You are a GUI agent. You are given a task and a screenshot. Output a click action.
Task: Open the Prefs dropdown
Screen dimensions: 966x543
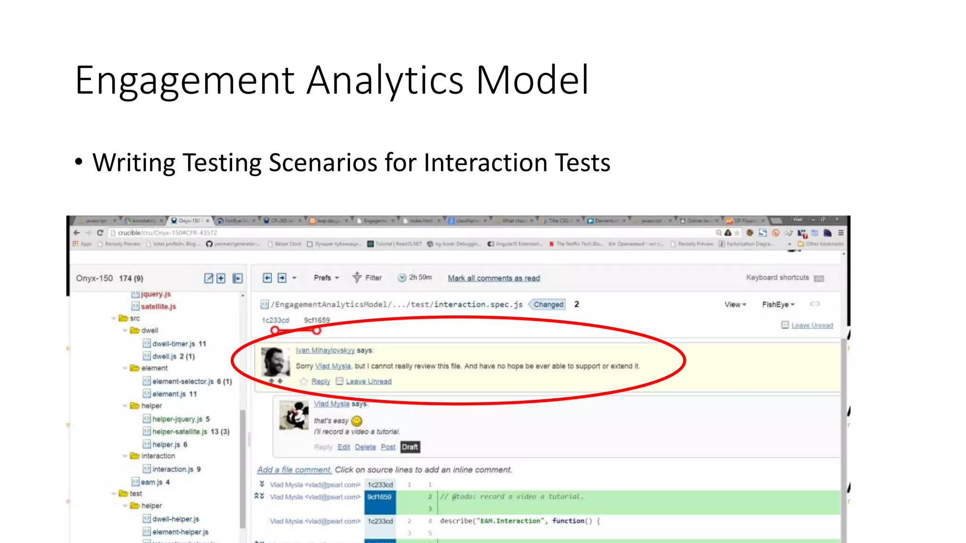[x=326, y=278]
